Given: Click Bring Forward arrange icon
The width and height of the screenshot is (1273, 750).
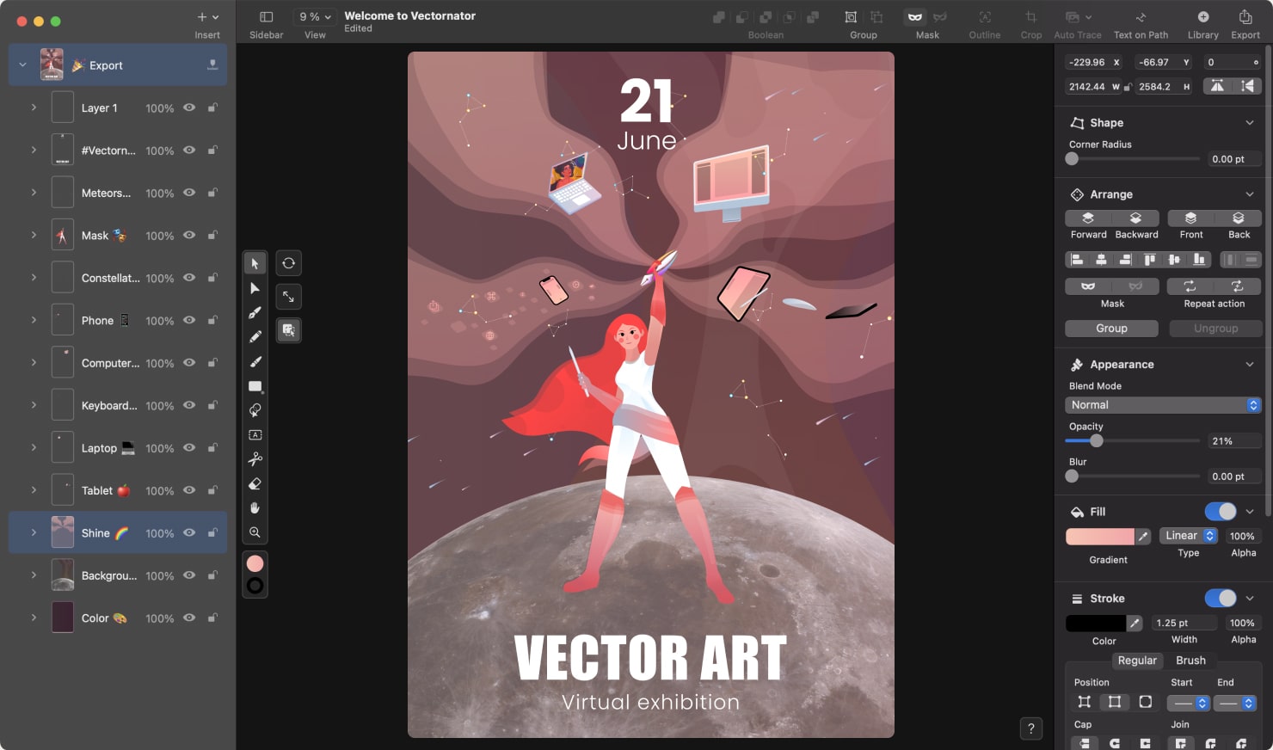Looking at the screenshot, I should [x=1088, y=218].
